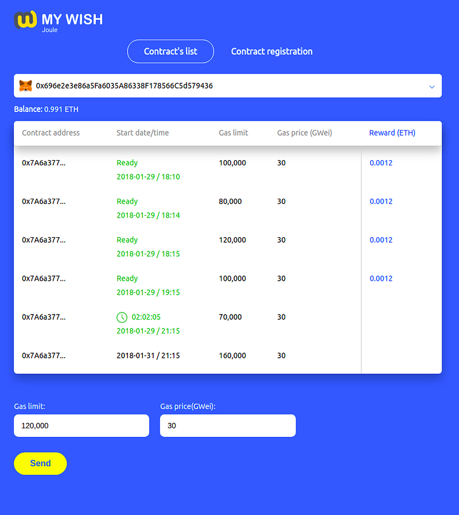
Task: Focus the Gas price(GWei) input field
Action: (x=228, y=425)
